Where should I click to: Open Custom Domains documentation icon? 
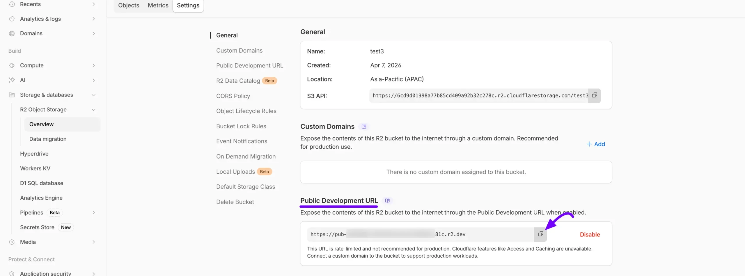(364, 127)
